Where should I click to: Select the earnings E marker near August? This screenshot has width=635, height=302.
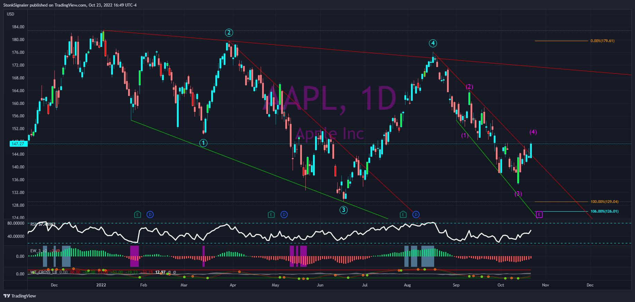click(403, 215)
